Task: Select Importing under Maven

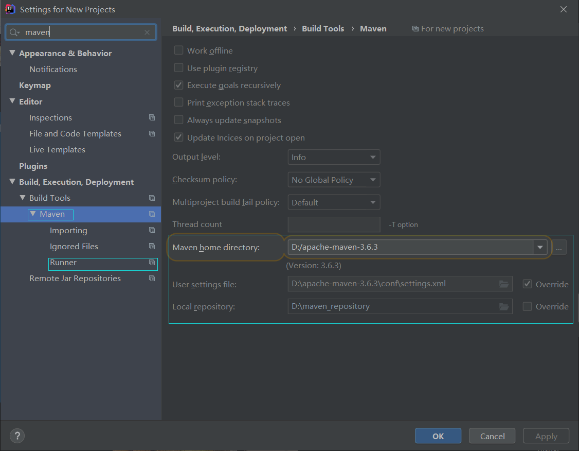Action: 68,230
